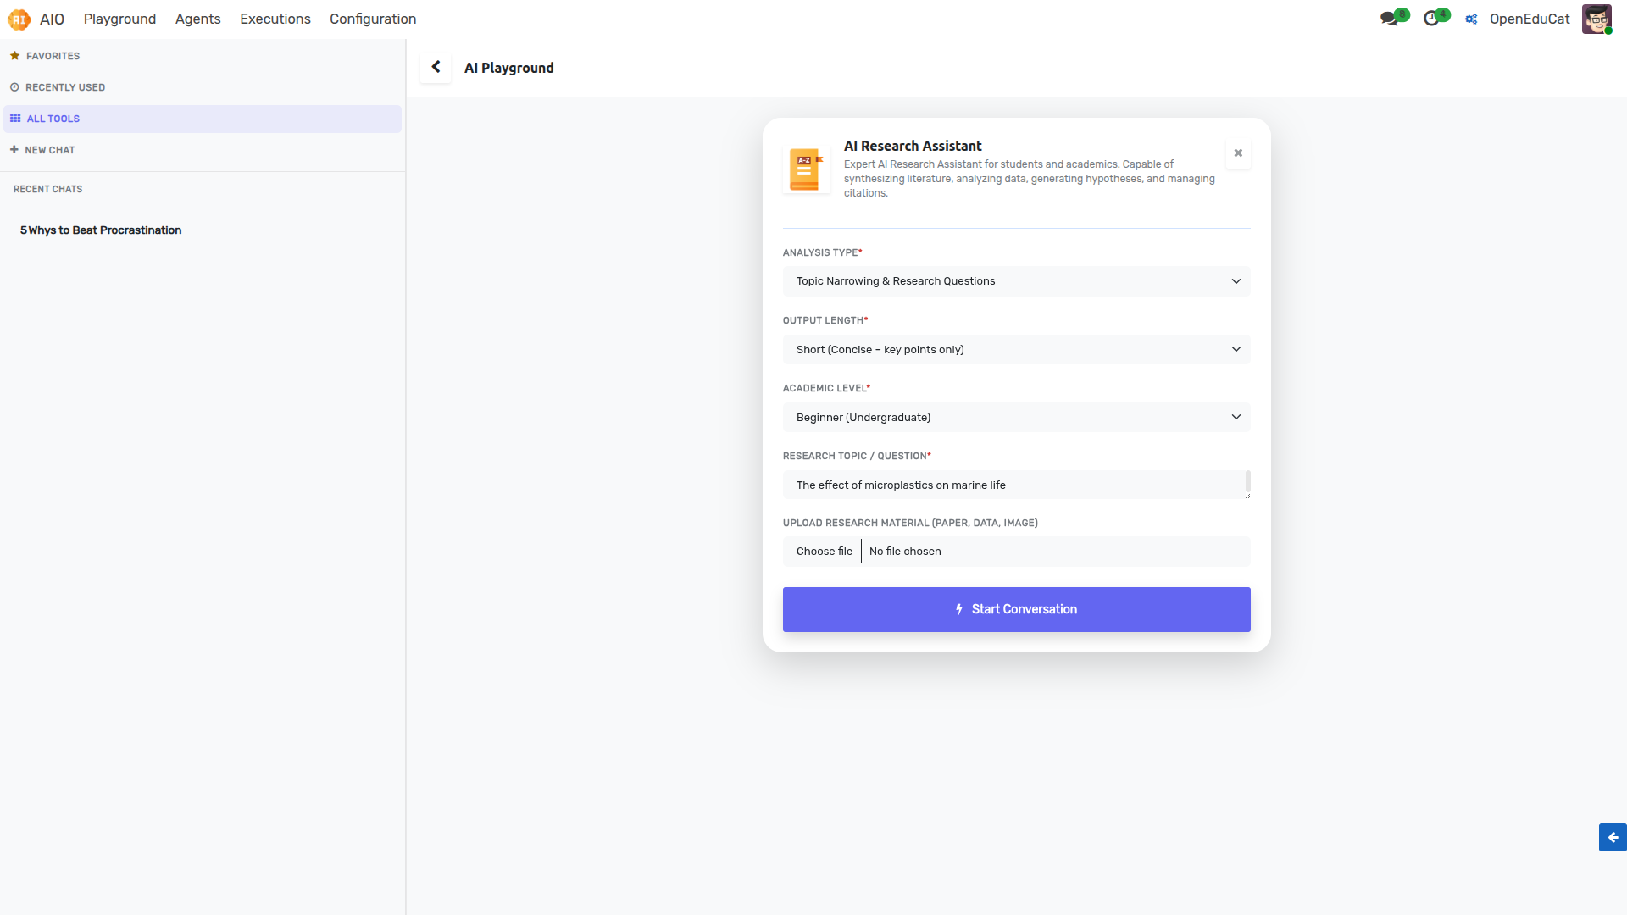Viewport: 1627px width, 915px height.
Task: Open the Output Length dropdown
Action: click(x=1016, y=349)
